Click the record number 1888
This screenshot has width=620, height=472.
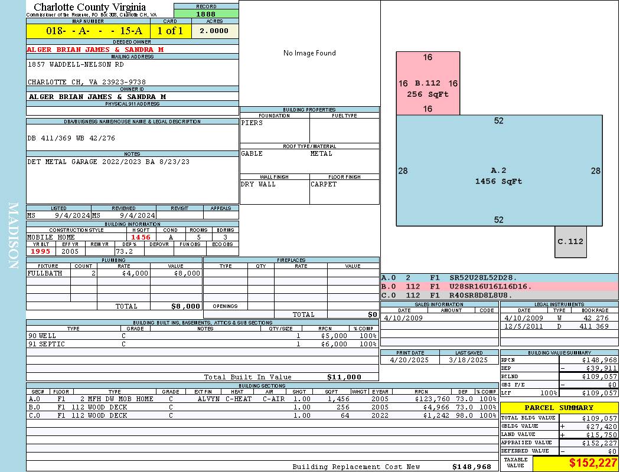(206, 14)
